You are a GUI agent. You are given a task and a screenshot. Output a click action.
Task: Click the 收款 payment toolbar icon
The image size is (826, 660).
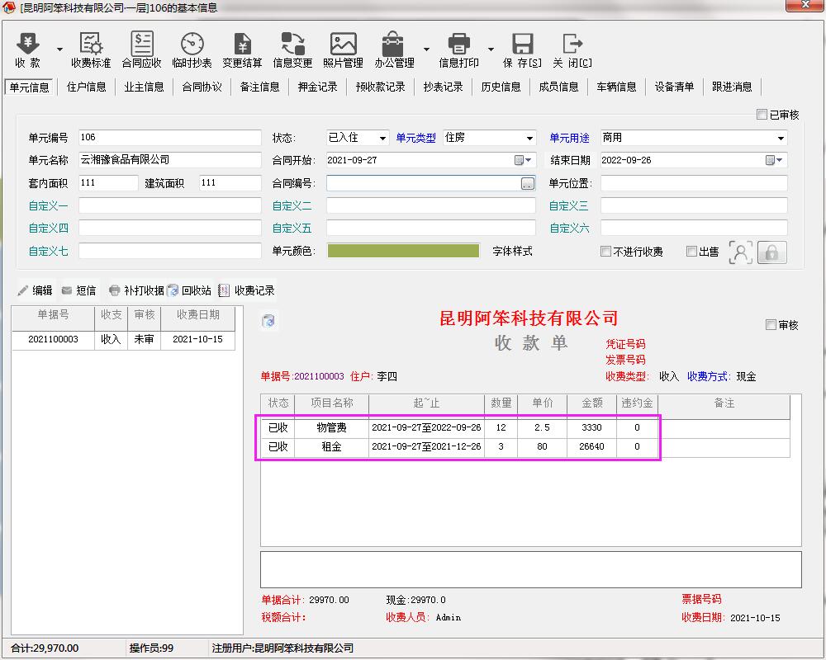(x=28, y=50)
